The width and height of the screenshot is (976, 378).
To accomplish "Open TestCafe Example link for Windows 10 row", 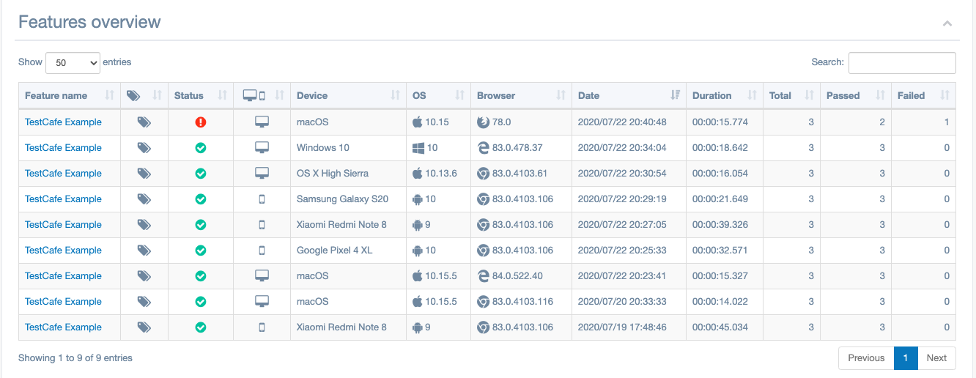I will [x=63, y=147].
